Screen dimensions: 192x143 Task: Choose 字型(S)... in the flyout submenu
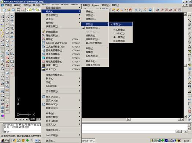pos(121,24)
